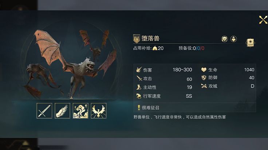
Task: Click the tier IV shield badge
Action: [137, 39]
